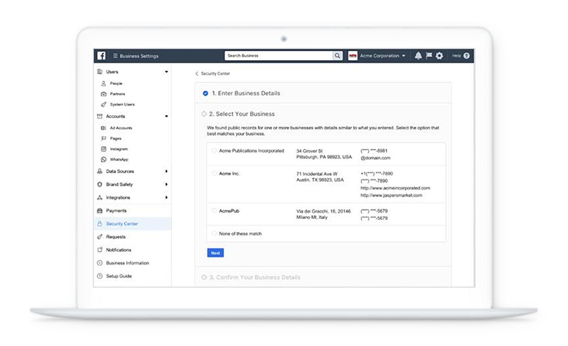Click the Integrations icon
The height and width of the screenshot is (346, 568).
(x=100, y=198)
